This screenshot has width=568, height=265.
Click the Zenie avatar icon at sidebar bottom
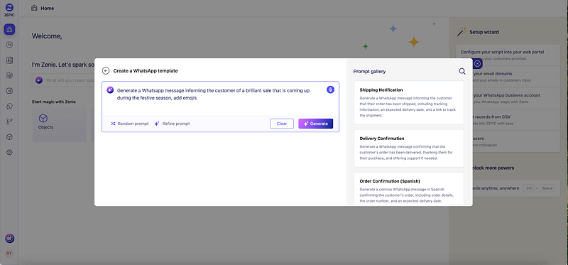(x=9, y=238)
